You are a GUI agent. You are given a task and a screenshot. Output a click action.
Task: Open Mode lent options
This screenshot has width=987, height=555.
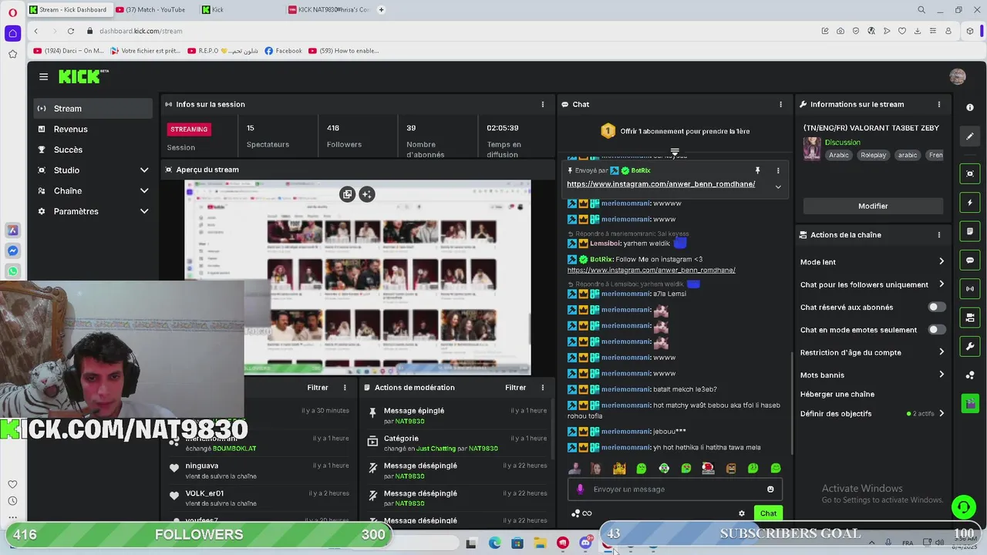pyautogui.click(x=872, y=262)
